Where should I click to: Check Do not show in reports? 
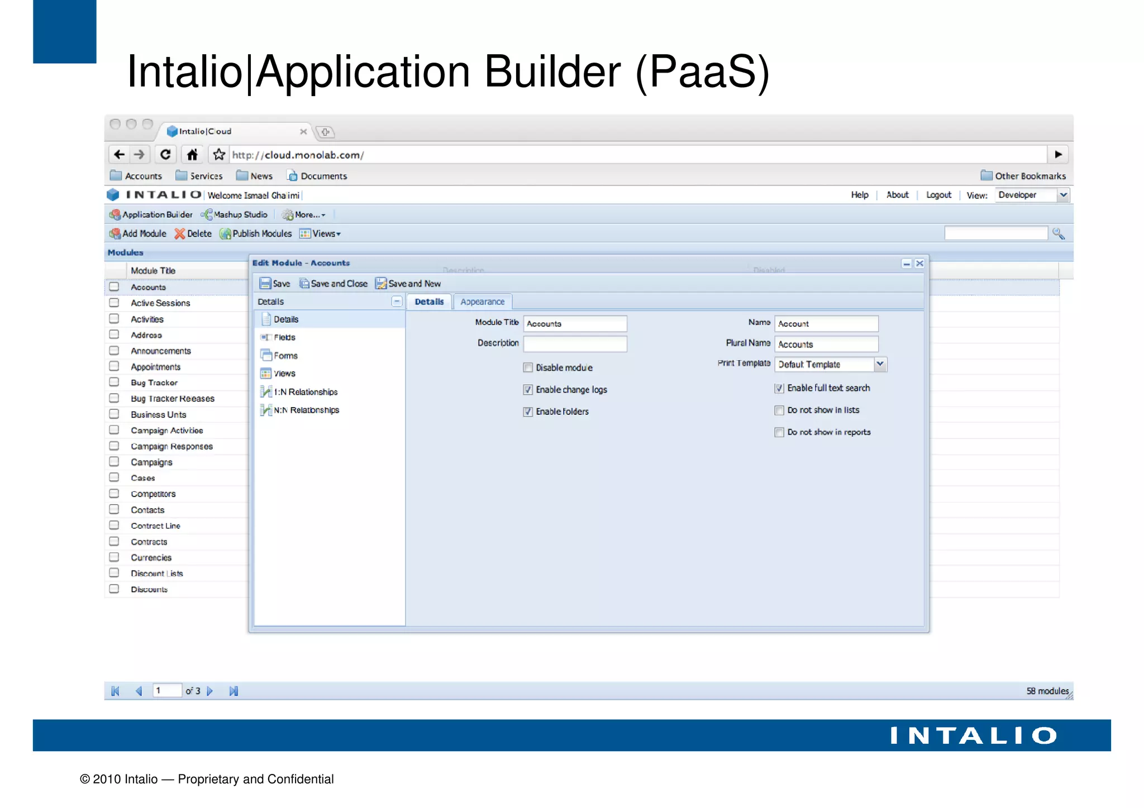pyautogui.click(x=779, y=432)
